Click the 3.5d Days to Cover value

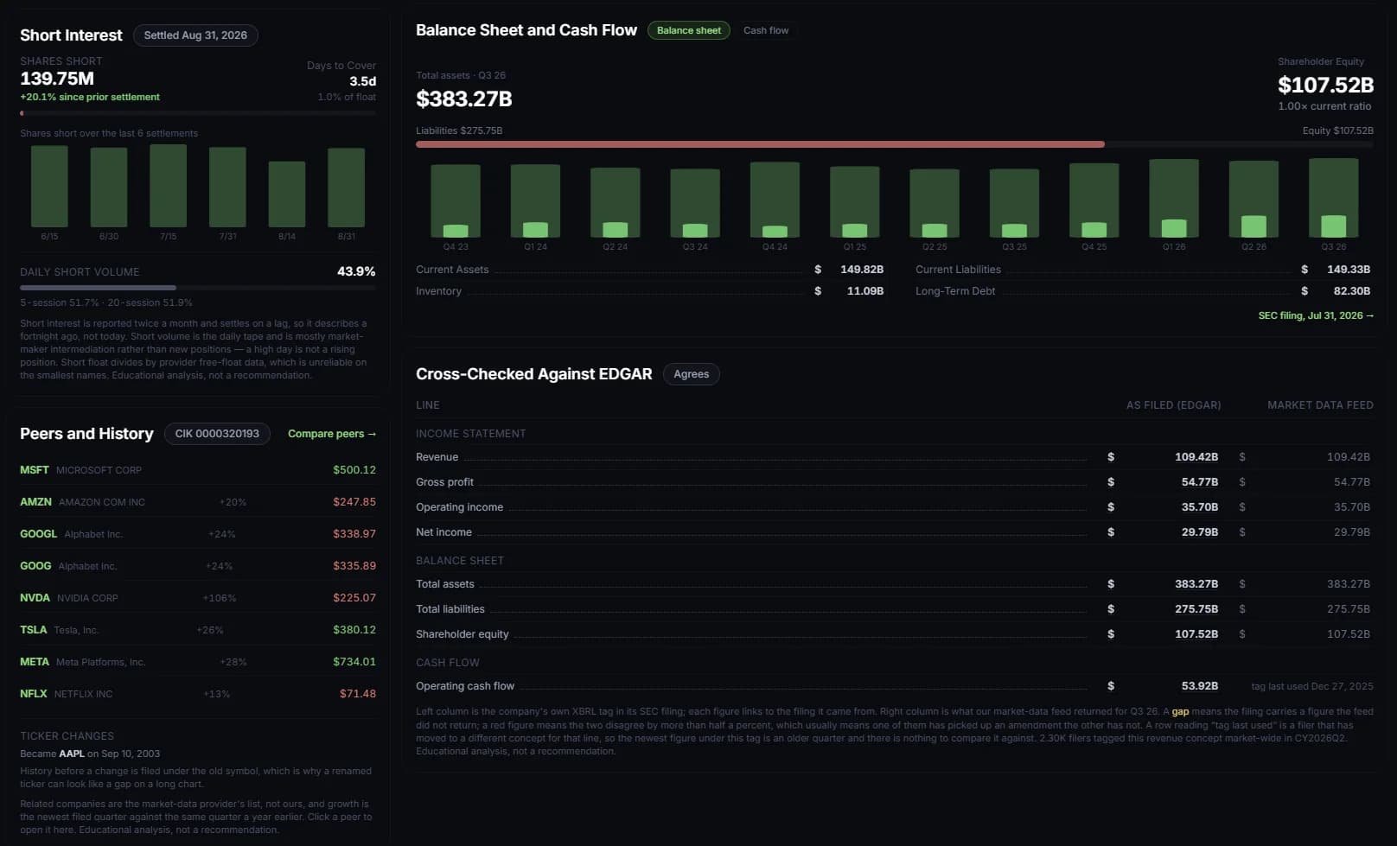click(362, 81)
